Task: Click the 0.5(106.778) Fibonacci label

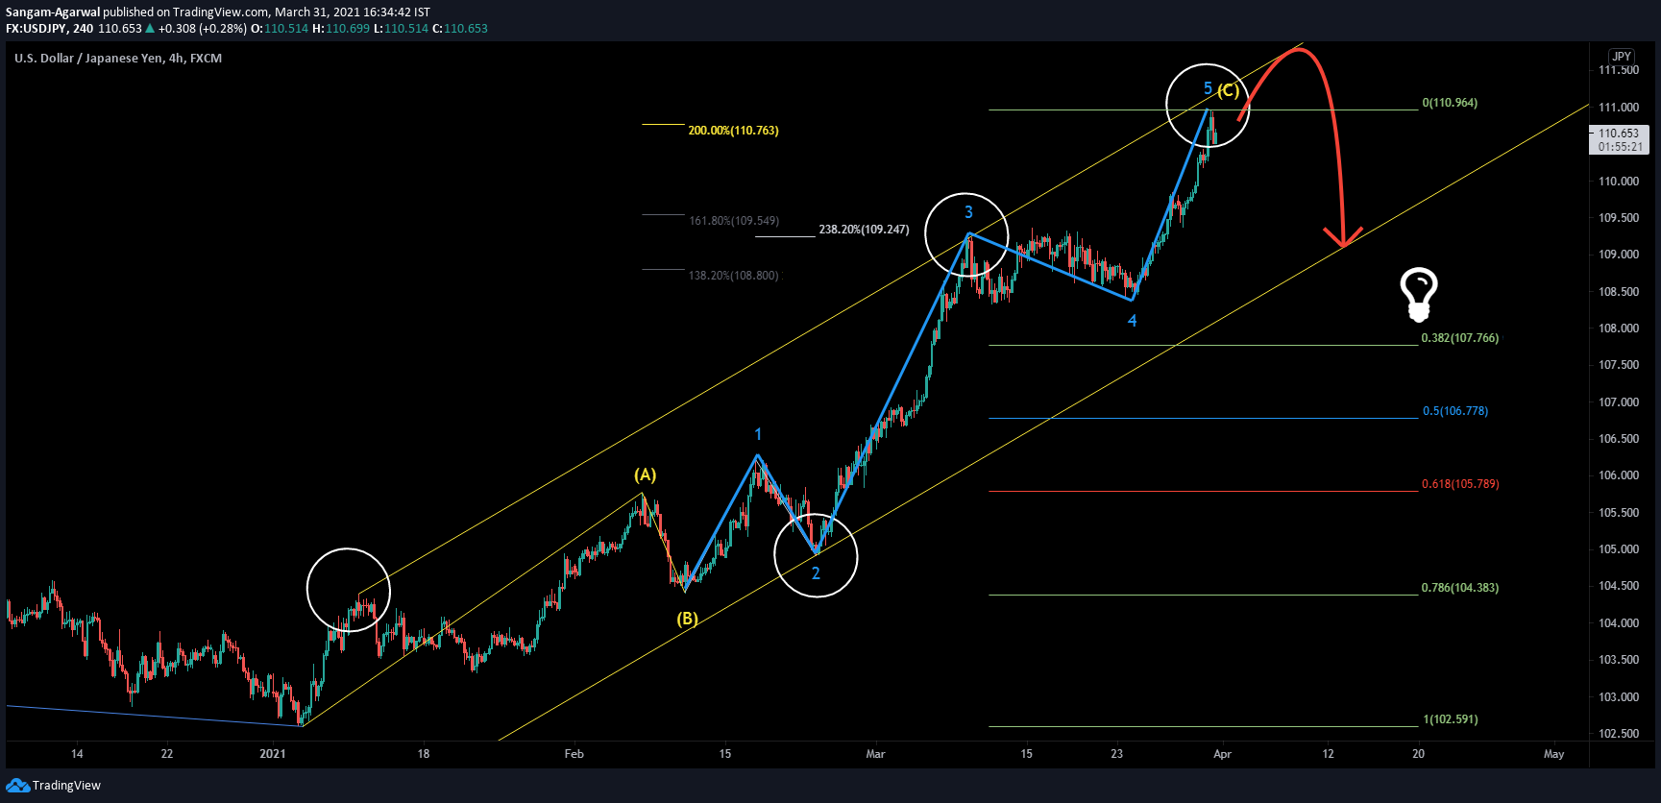Action: coord(1455,411)
